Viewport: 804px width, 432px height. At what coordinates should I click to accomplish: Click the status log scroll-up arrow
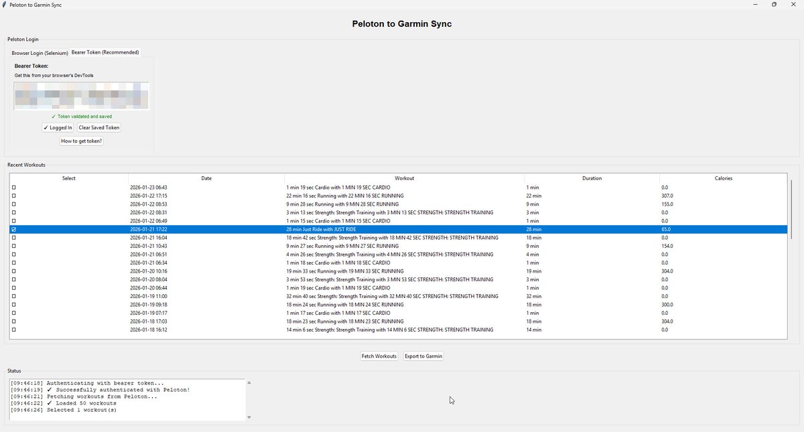(x=249, y=382)
